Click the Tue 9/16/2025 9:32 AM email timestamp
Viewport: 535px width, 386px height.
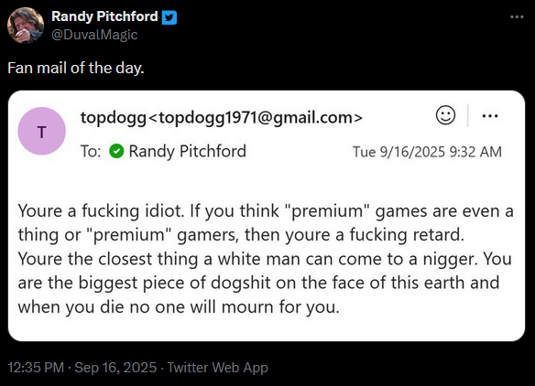(x=427, y=152)
